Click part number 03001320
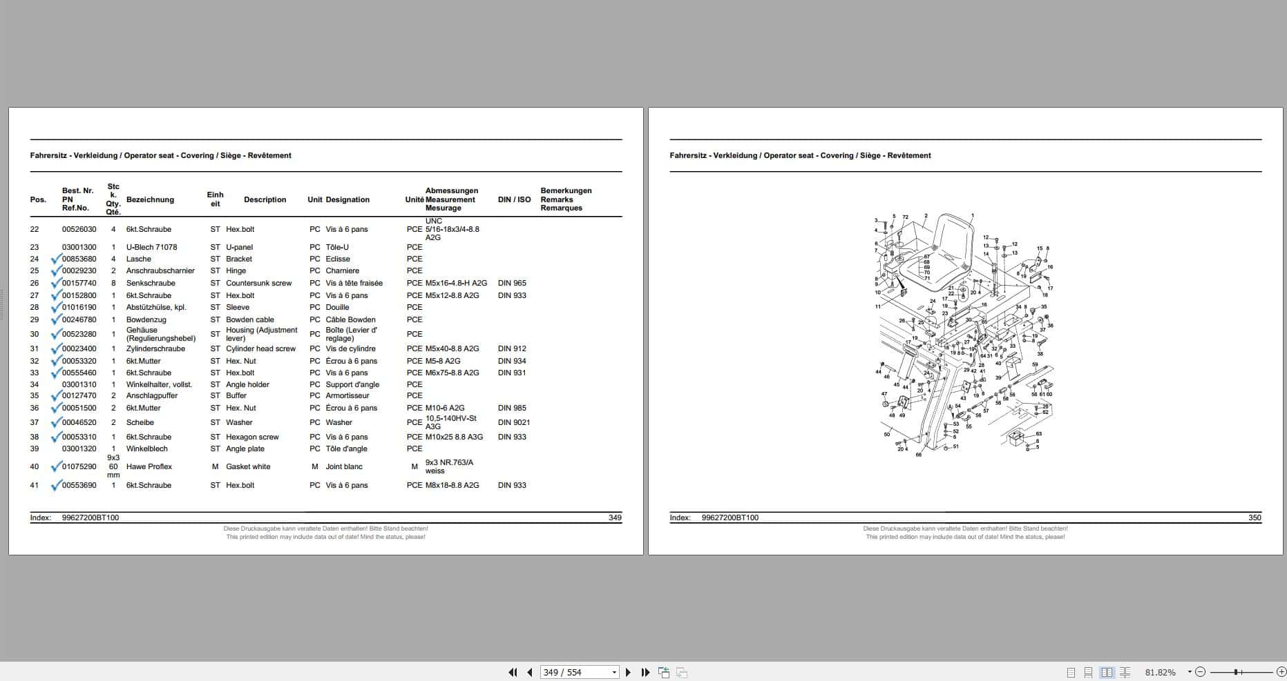 (x=79, y=448)
